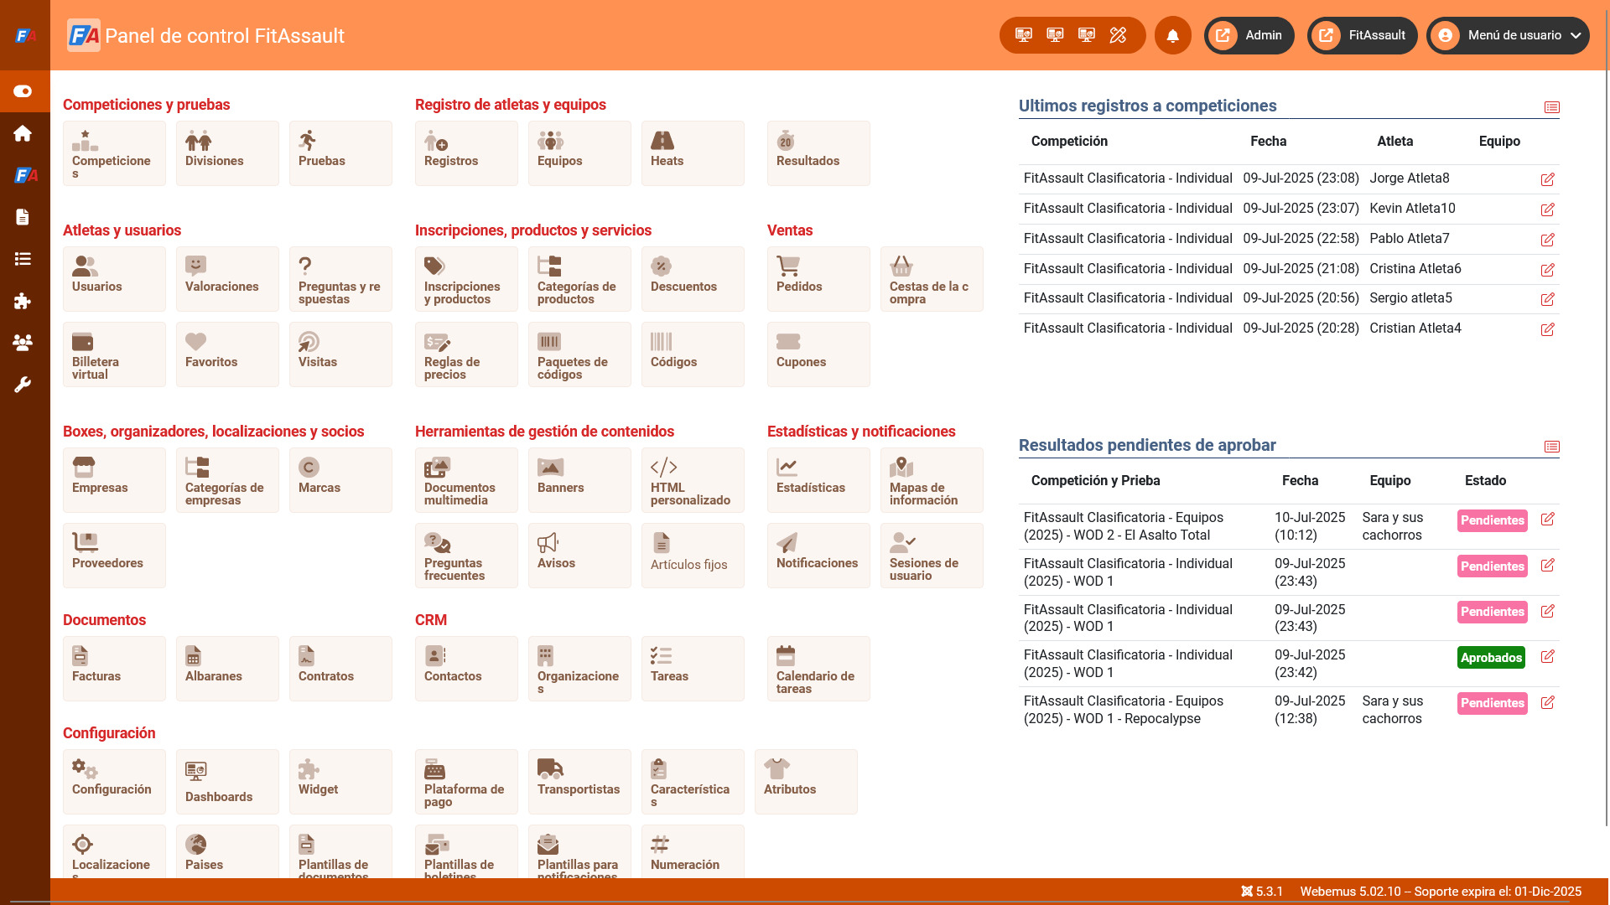Open the Notificaciones tile
1610x905 pixels.
click(818, 556)
